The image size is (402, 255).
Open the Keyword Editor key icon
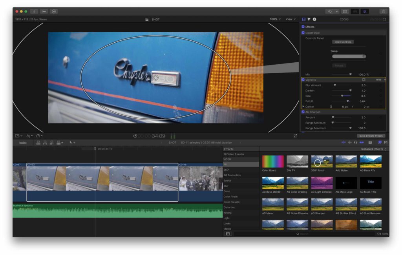(x=44, y=11)
